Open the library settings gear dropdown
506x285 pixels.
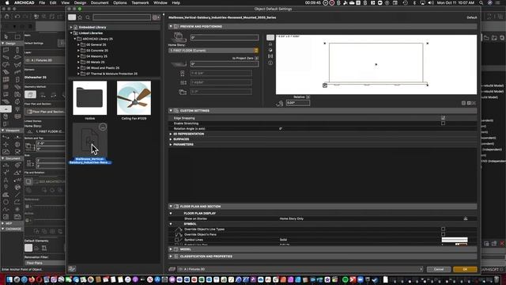pyautogui.click(x=157, y=17)
